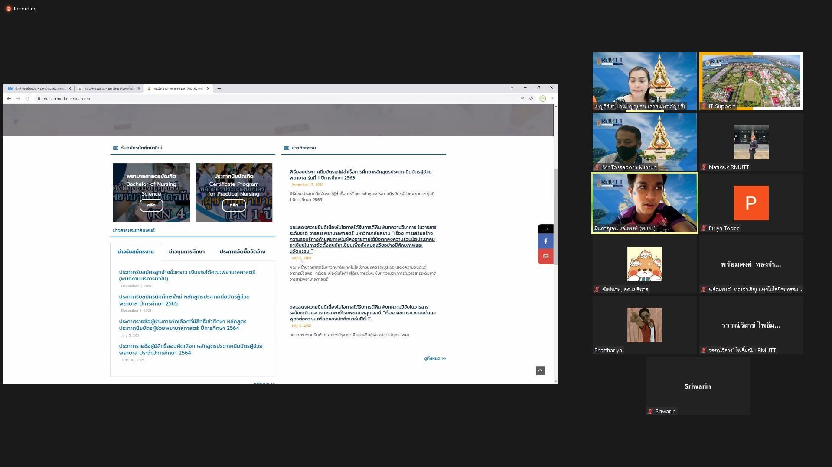Select Natika.k RMUTT participant tile

(751, 142)
